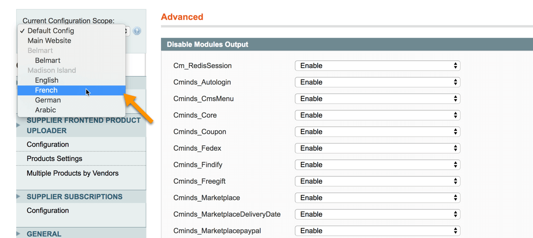Open Cminds_Fedex output dropdown
The width and height of the screenshot is (533, 238).
377,148
